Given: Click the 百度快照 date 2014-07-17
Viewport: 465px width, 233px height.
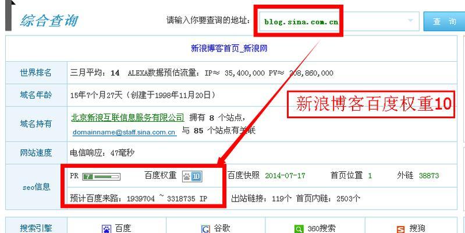Looking at the screenshot, I should (285, 175).
